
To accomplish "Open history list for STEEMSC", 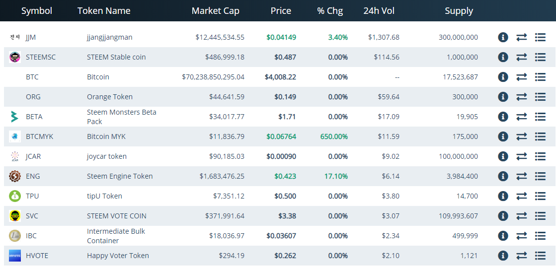I will click(540, 57).
